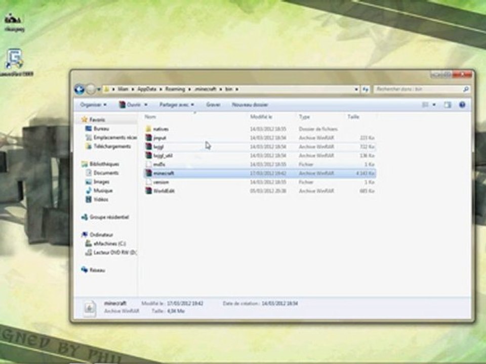Open Téléchargements in the navigation pane

coord(112,146)
